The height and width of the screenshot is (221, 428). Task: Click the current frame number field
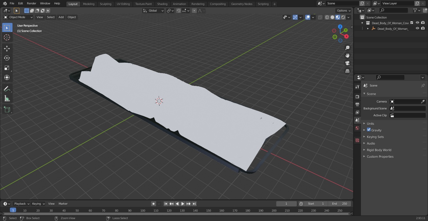286,204
